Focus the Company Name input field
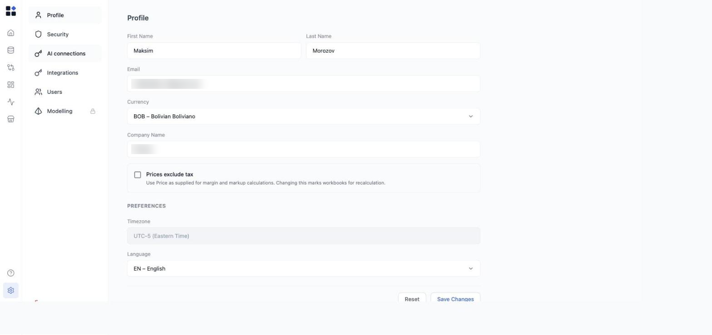The image size is (712, 335). coord(303,150)
